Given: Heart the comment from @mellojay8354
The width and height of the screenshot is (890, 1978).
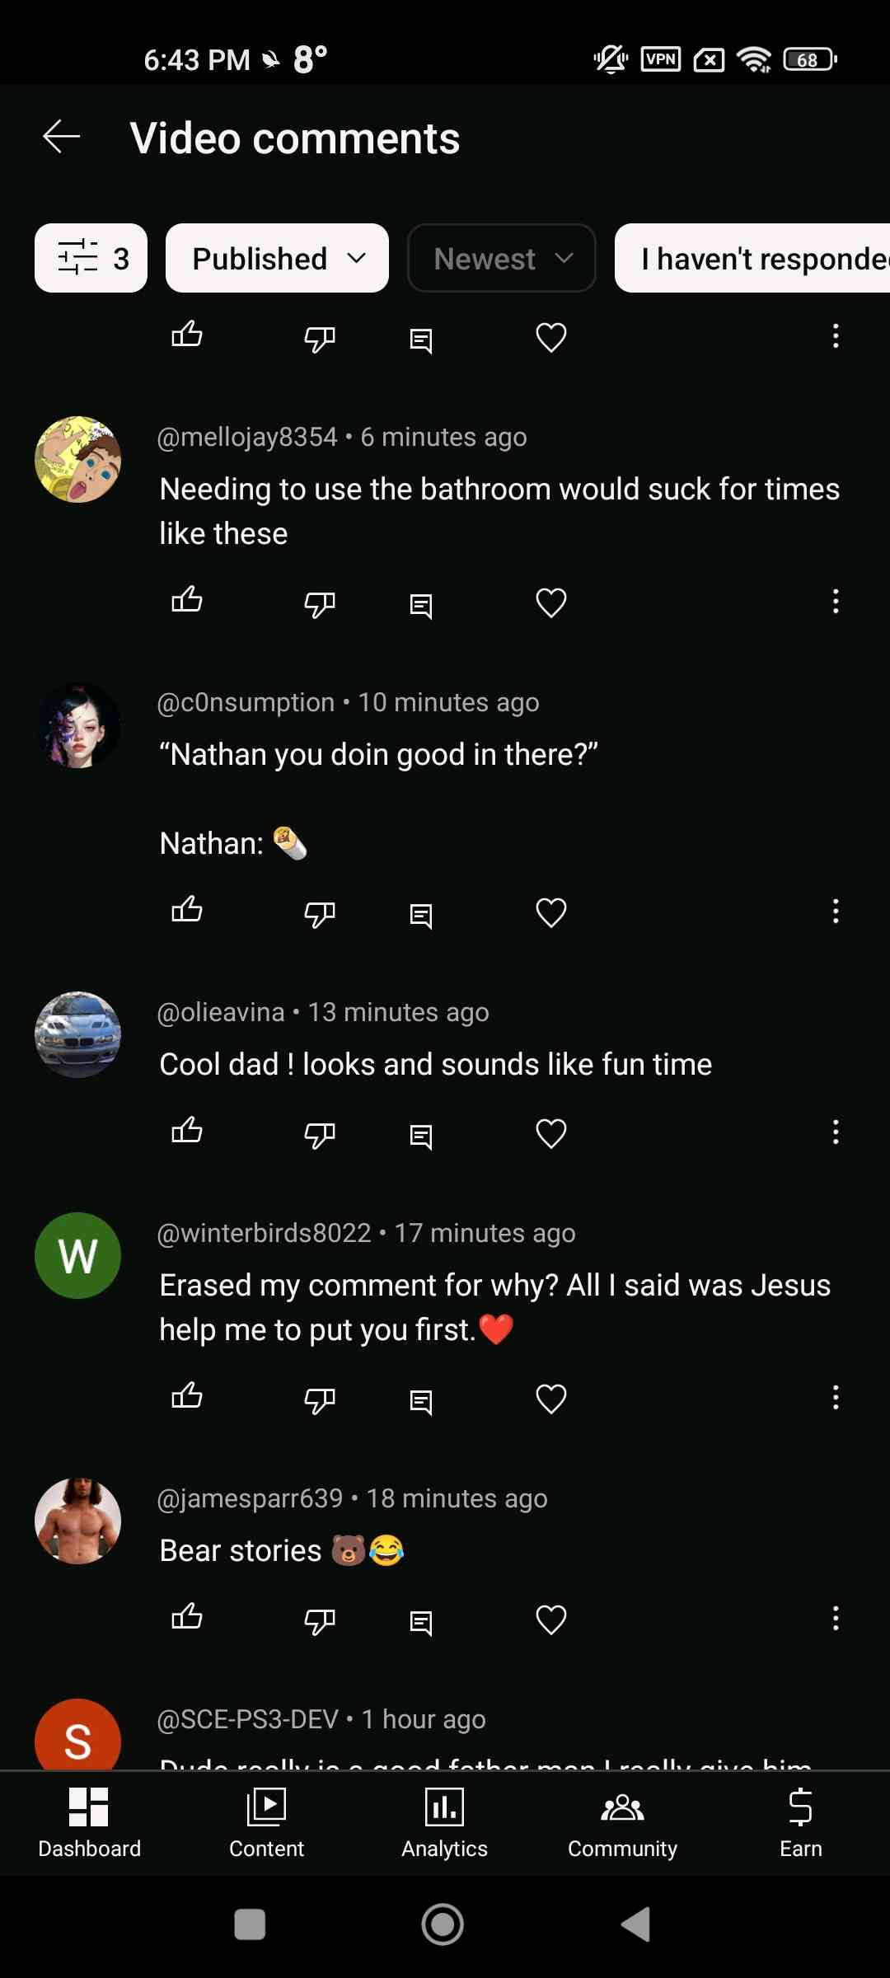Looking at the screenshot, I should [550, 602].
